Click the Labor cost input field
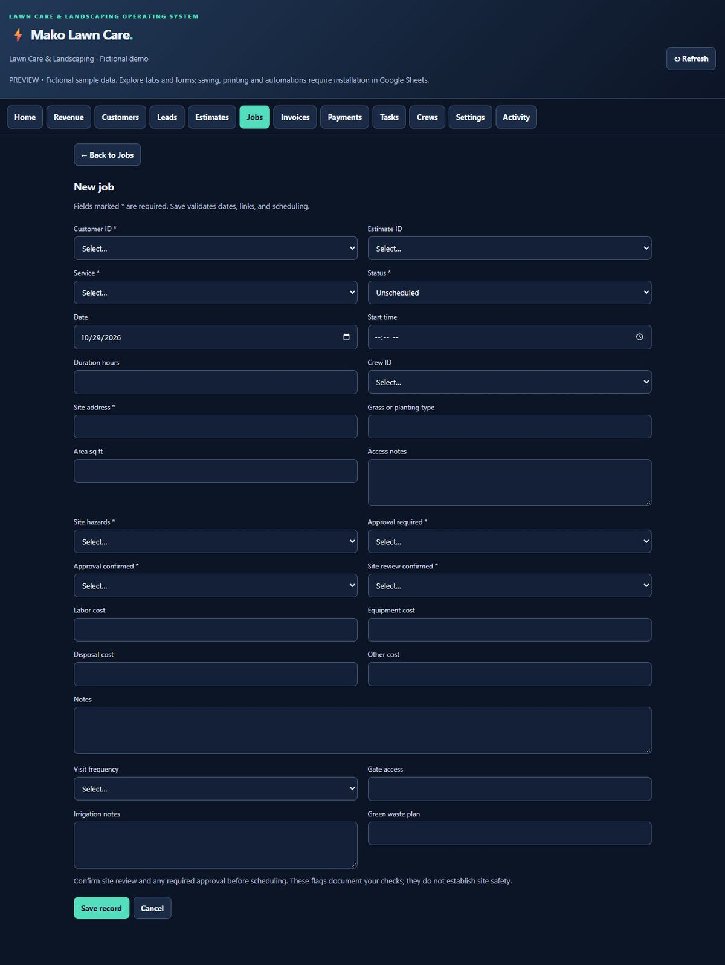725x965 pixels. click(216, 630)
